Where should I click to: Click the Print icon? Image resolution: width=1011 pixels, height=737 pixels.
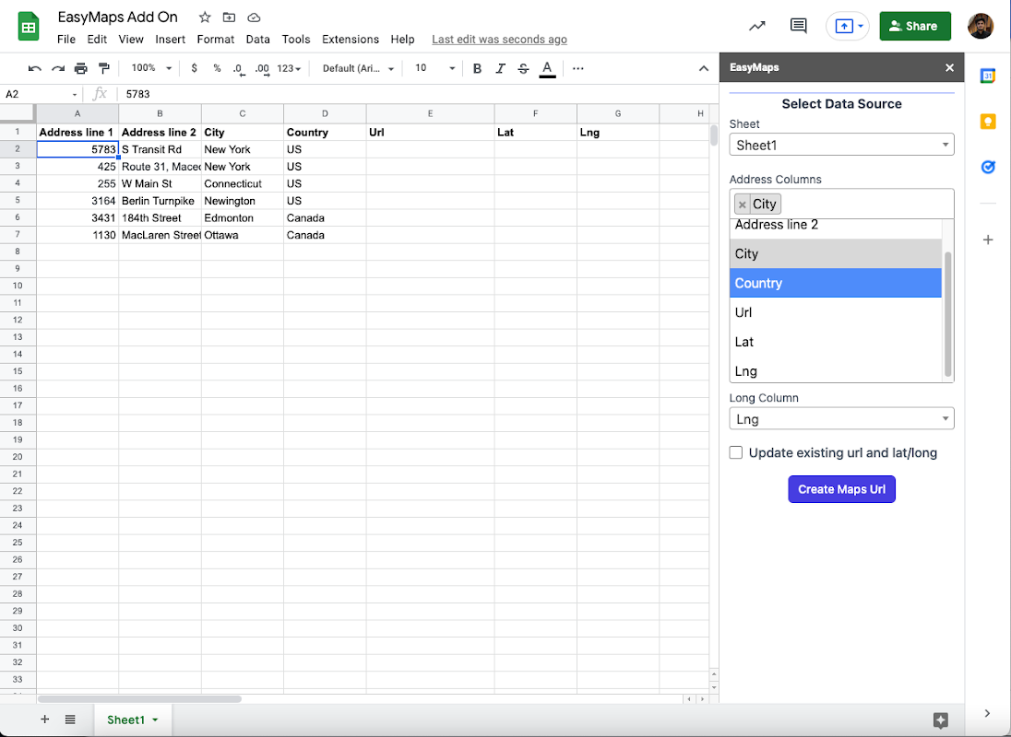click(x=80, y=68)
